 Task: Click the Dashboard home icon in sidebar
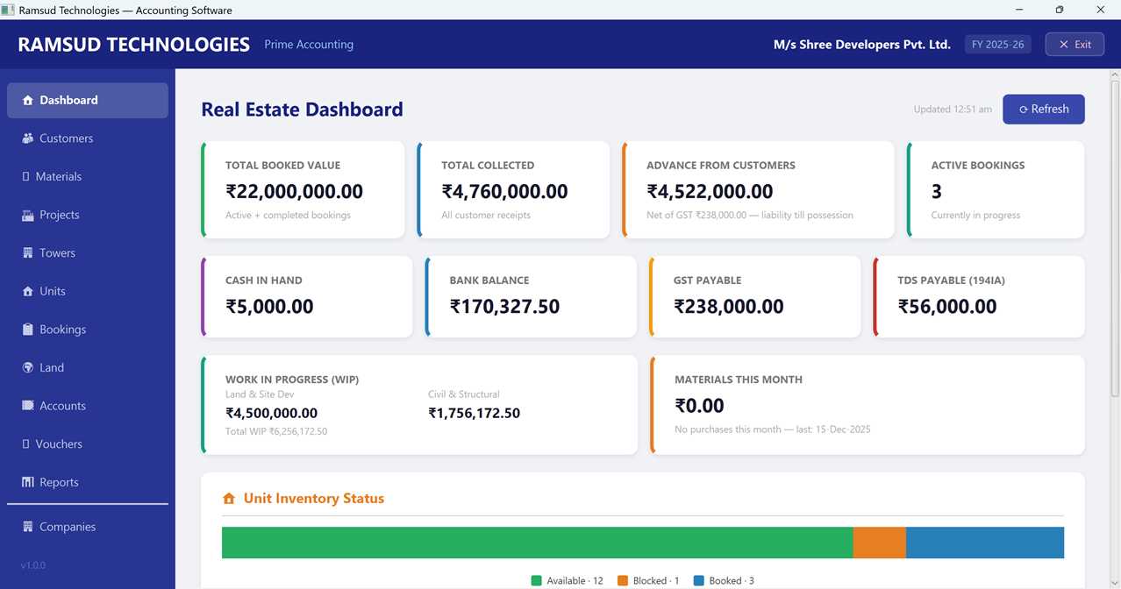click(x=27, y=100)
